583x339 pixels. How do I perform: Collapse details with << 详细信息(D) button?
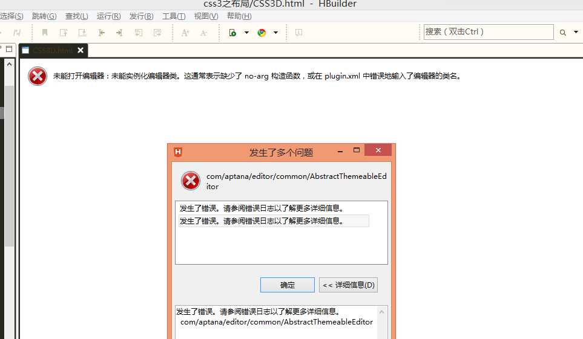coord(348,285)
